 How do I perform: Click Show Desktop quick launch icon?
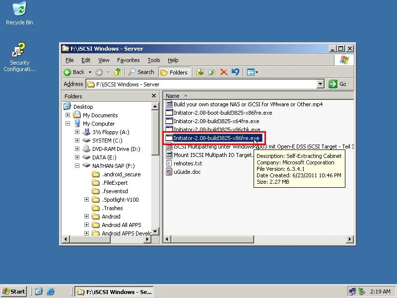39,292
